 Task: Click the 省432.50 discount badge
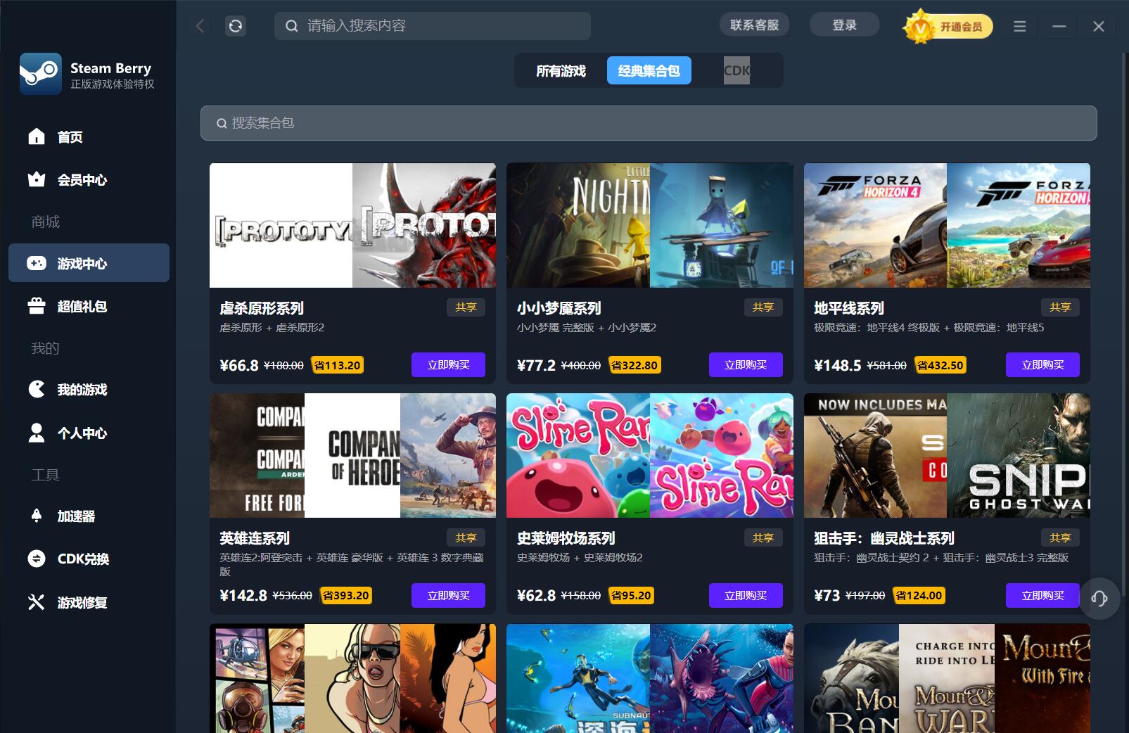coord(940,365)
